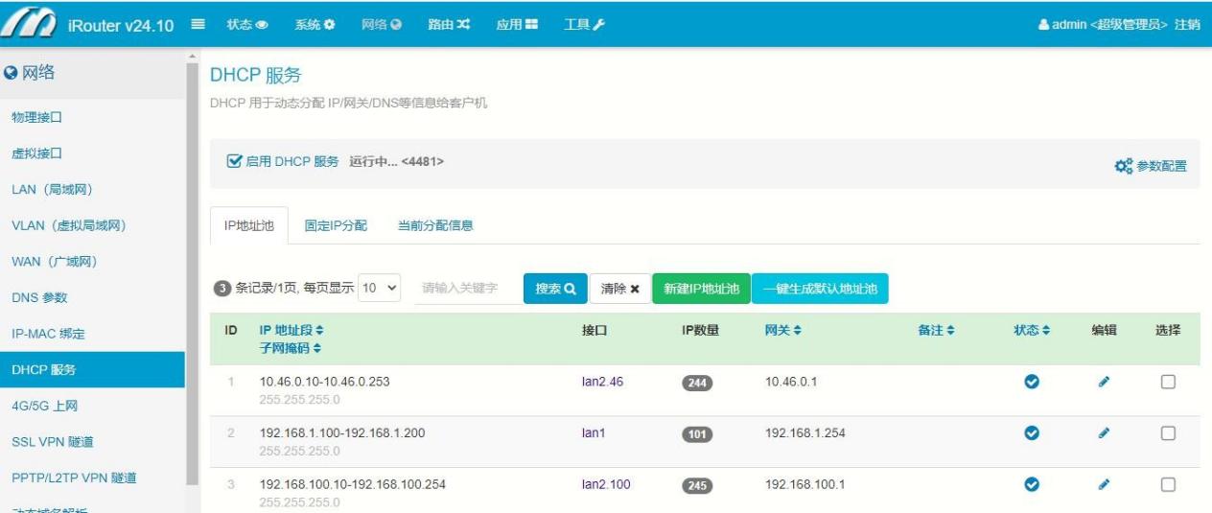Click edit pencil for 192.168.100.10 pool
Viewport: 1212px width, 513px height.
coord(1104,485)
